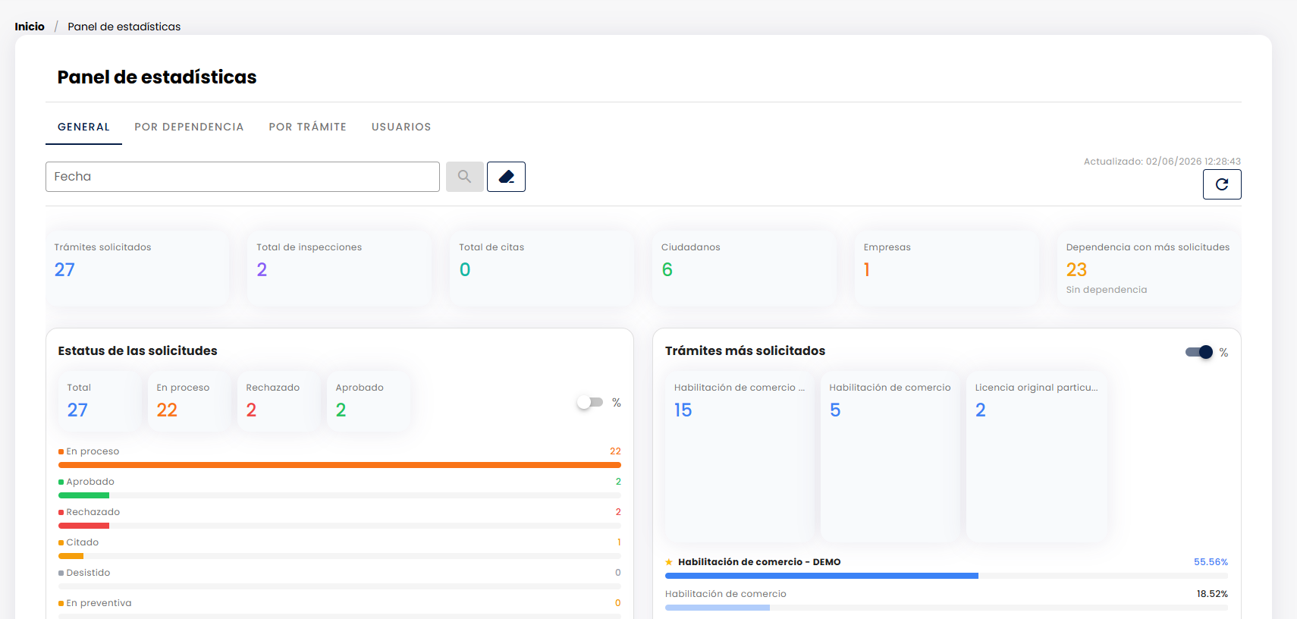Click the orange En proceso progress bar
This screenshot has height=619, width=1297.
point(340,465)
